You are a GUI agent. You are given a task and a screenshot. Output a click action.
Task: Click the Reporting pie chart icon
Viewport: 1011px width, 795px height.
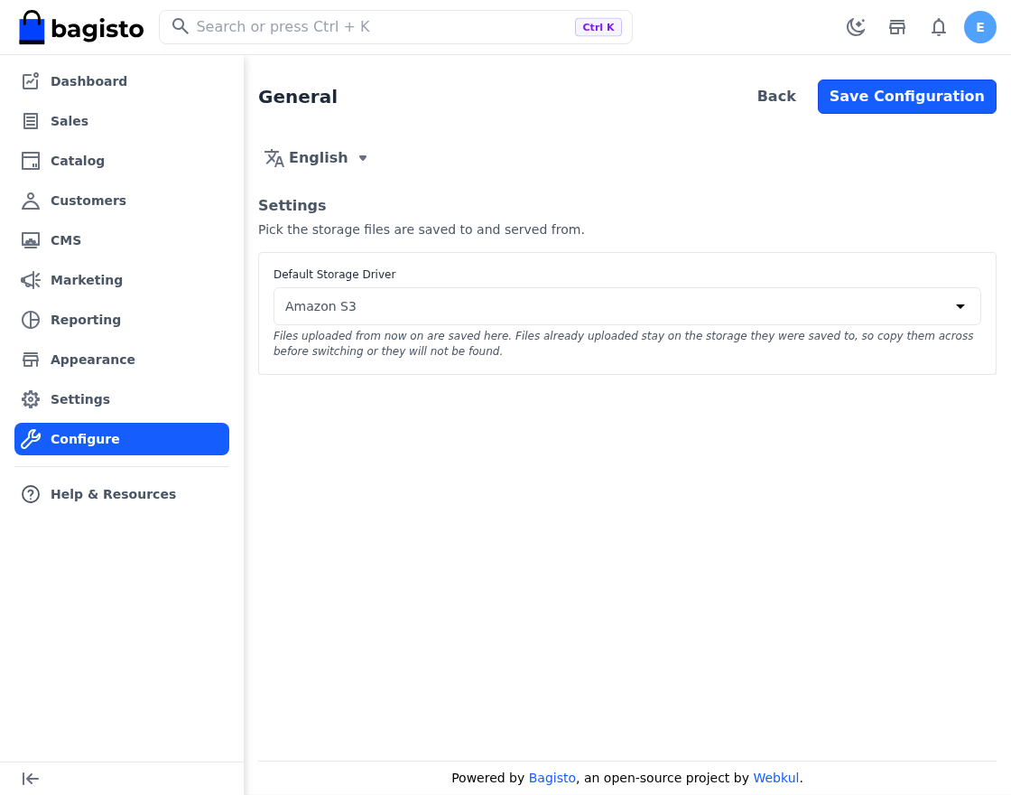pyautogui.click(x=31, y=320)
